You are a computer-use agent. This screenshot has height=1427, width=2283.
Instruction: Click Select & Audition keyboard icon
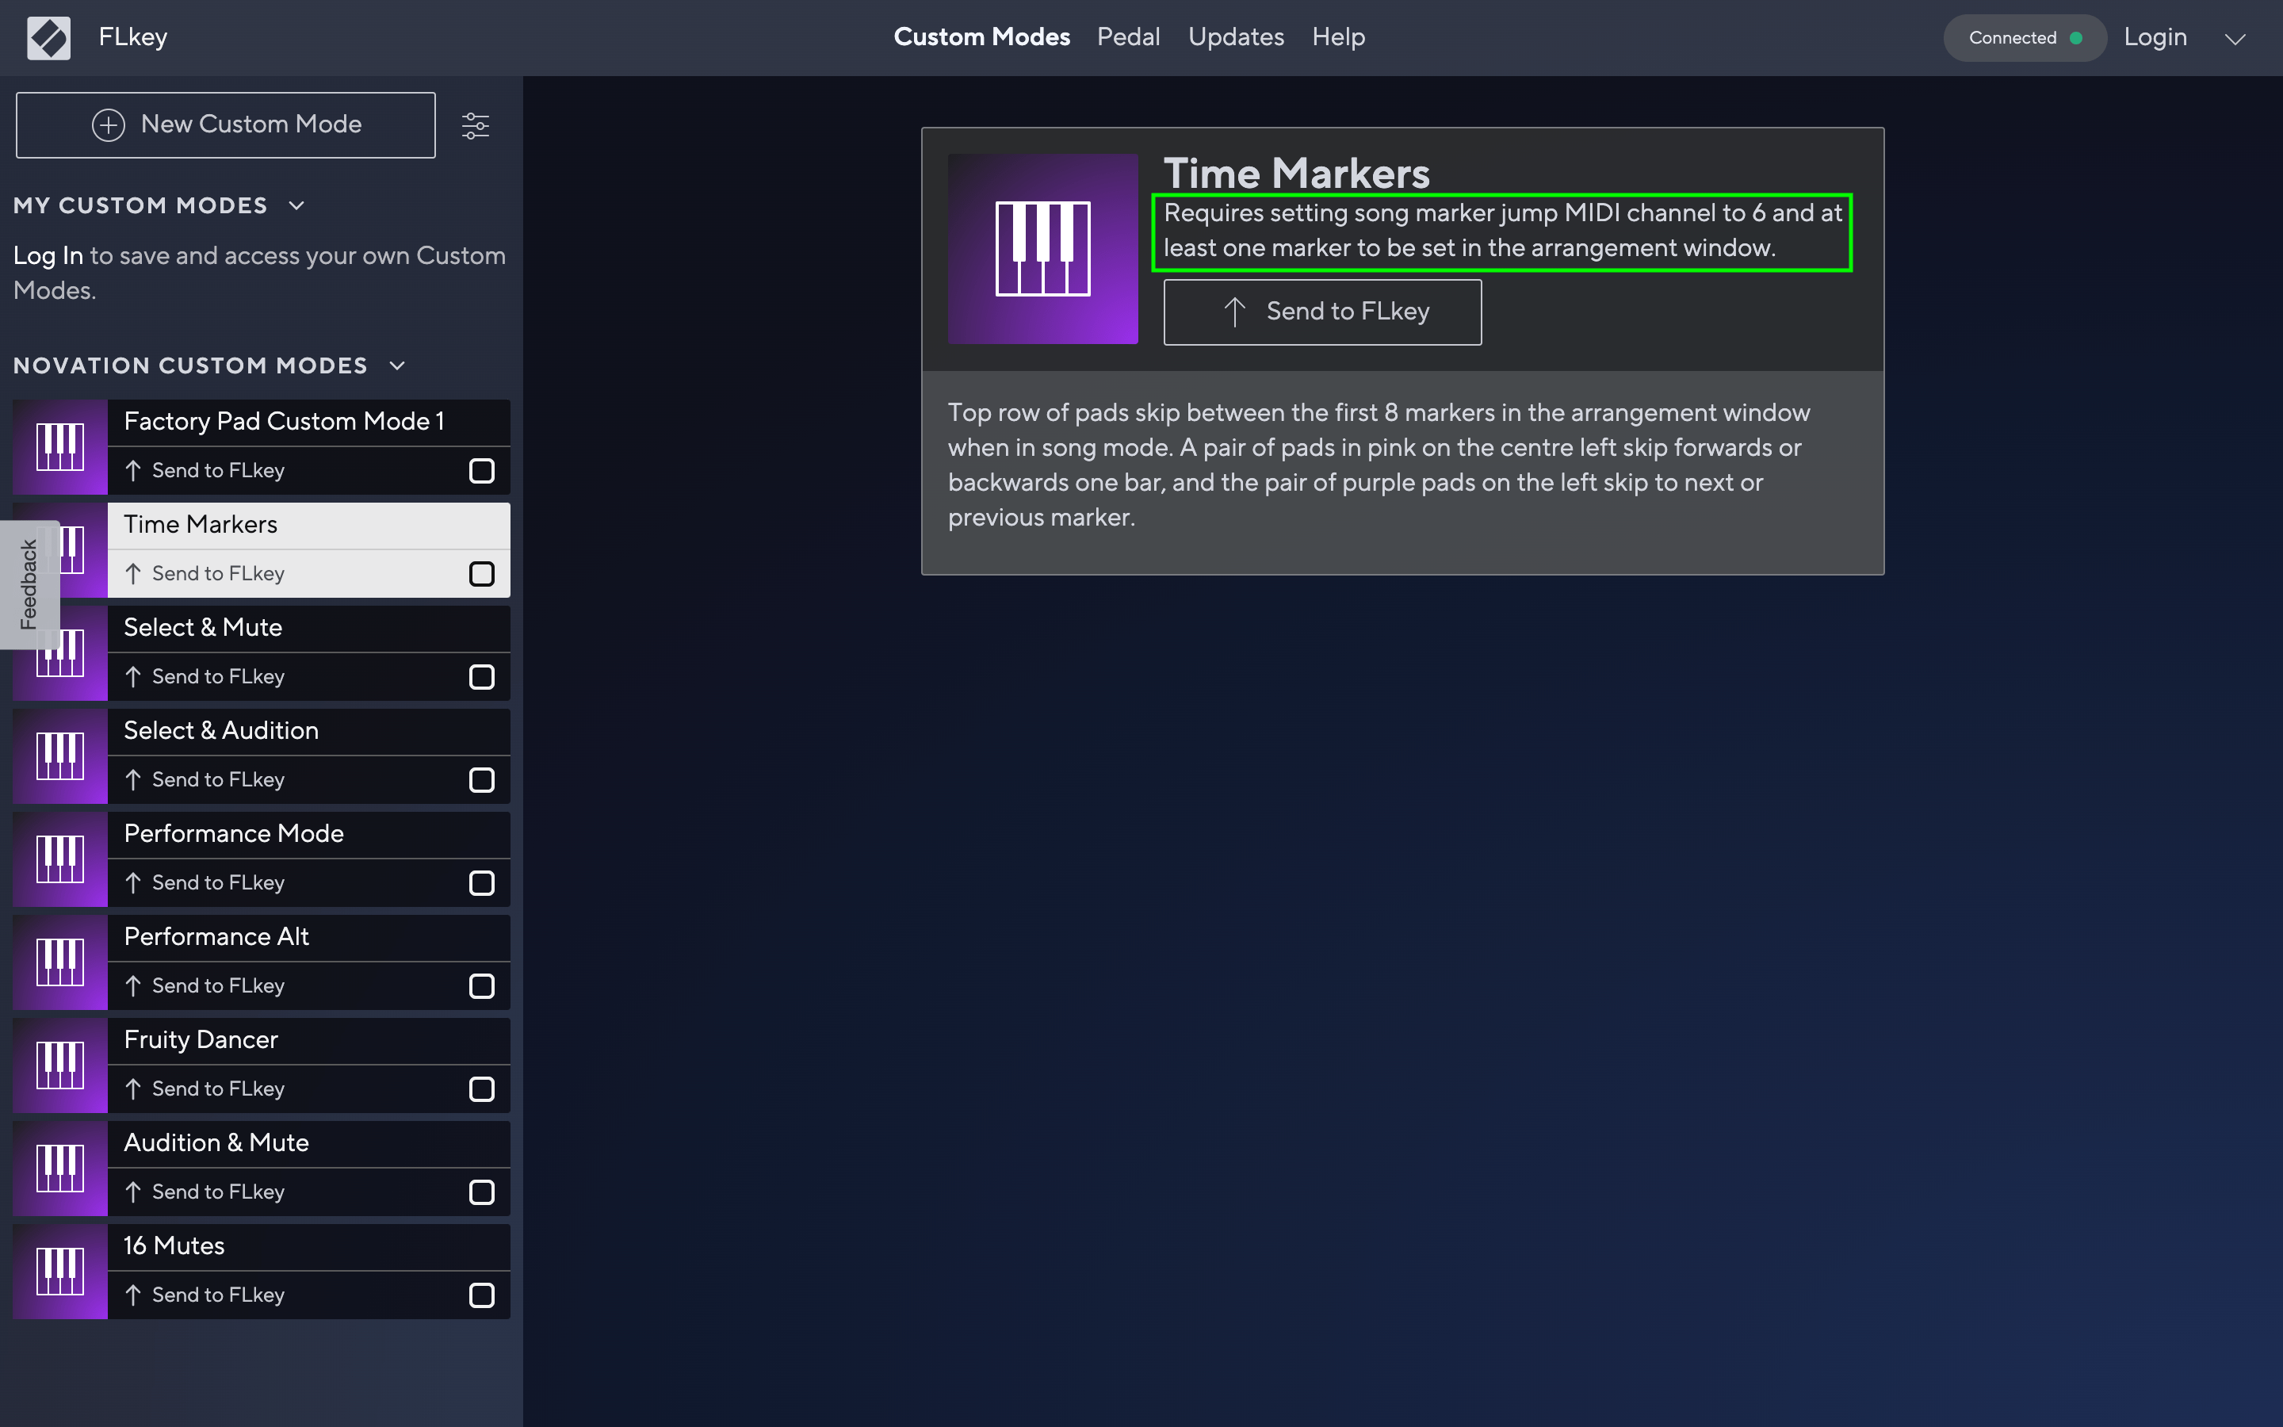point(60,756)
